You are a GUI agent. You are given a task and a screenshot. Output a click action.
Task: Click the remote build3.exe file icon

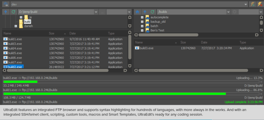137,48
